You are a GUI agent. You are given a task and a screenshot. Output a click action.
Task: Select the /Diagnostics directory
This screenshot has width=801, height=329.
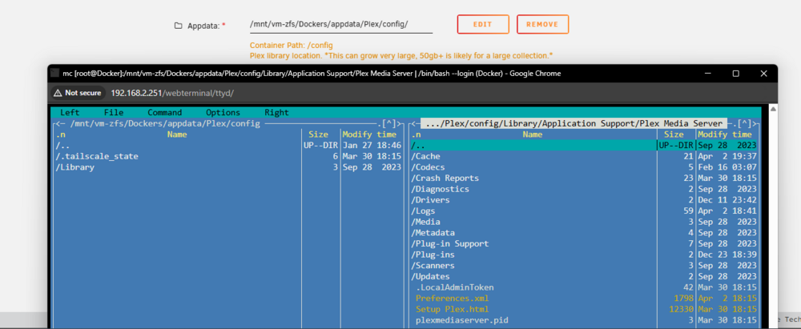[x=584, y=189]
